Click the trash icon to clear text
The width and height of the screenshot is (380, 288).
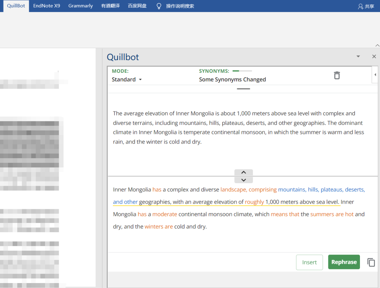(337, 75)
